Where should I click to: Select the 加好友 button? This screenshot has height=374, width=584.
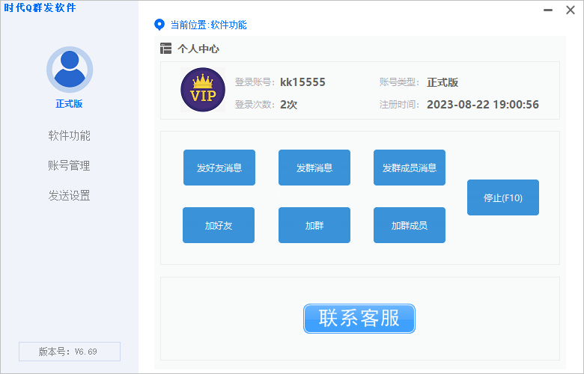(x=219, y=225)
